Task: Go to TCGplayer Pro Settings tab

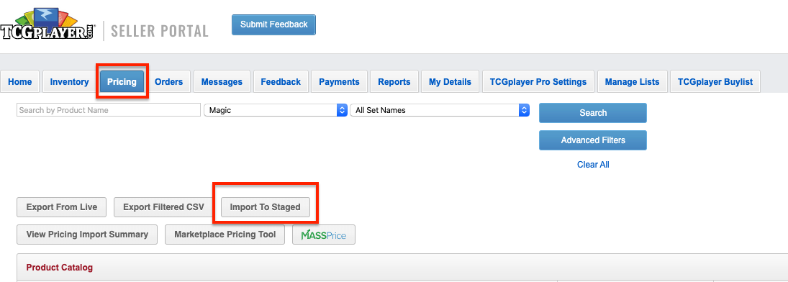Action: pyautogui.click(x=538, y=82)
